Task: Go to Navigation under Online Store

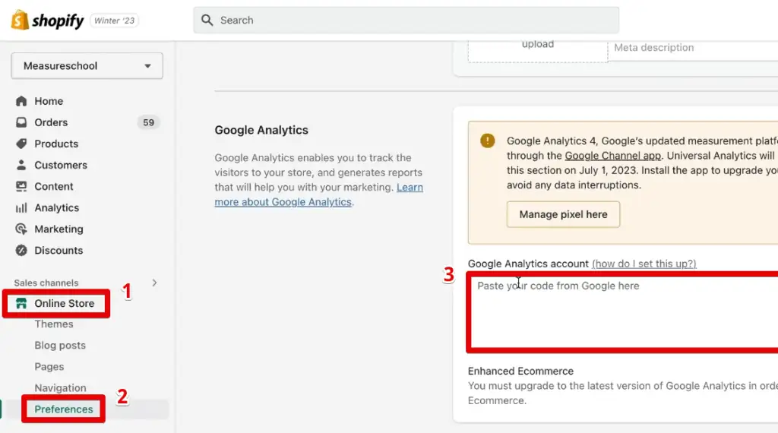Action: [x=60, y=387]
